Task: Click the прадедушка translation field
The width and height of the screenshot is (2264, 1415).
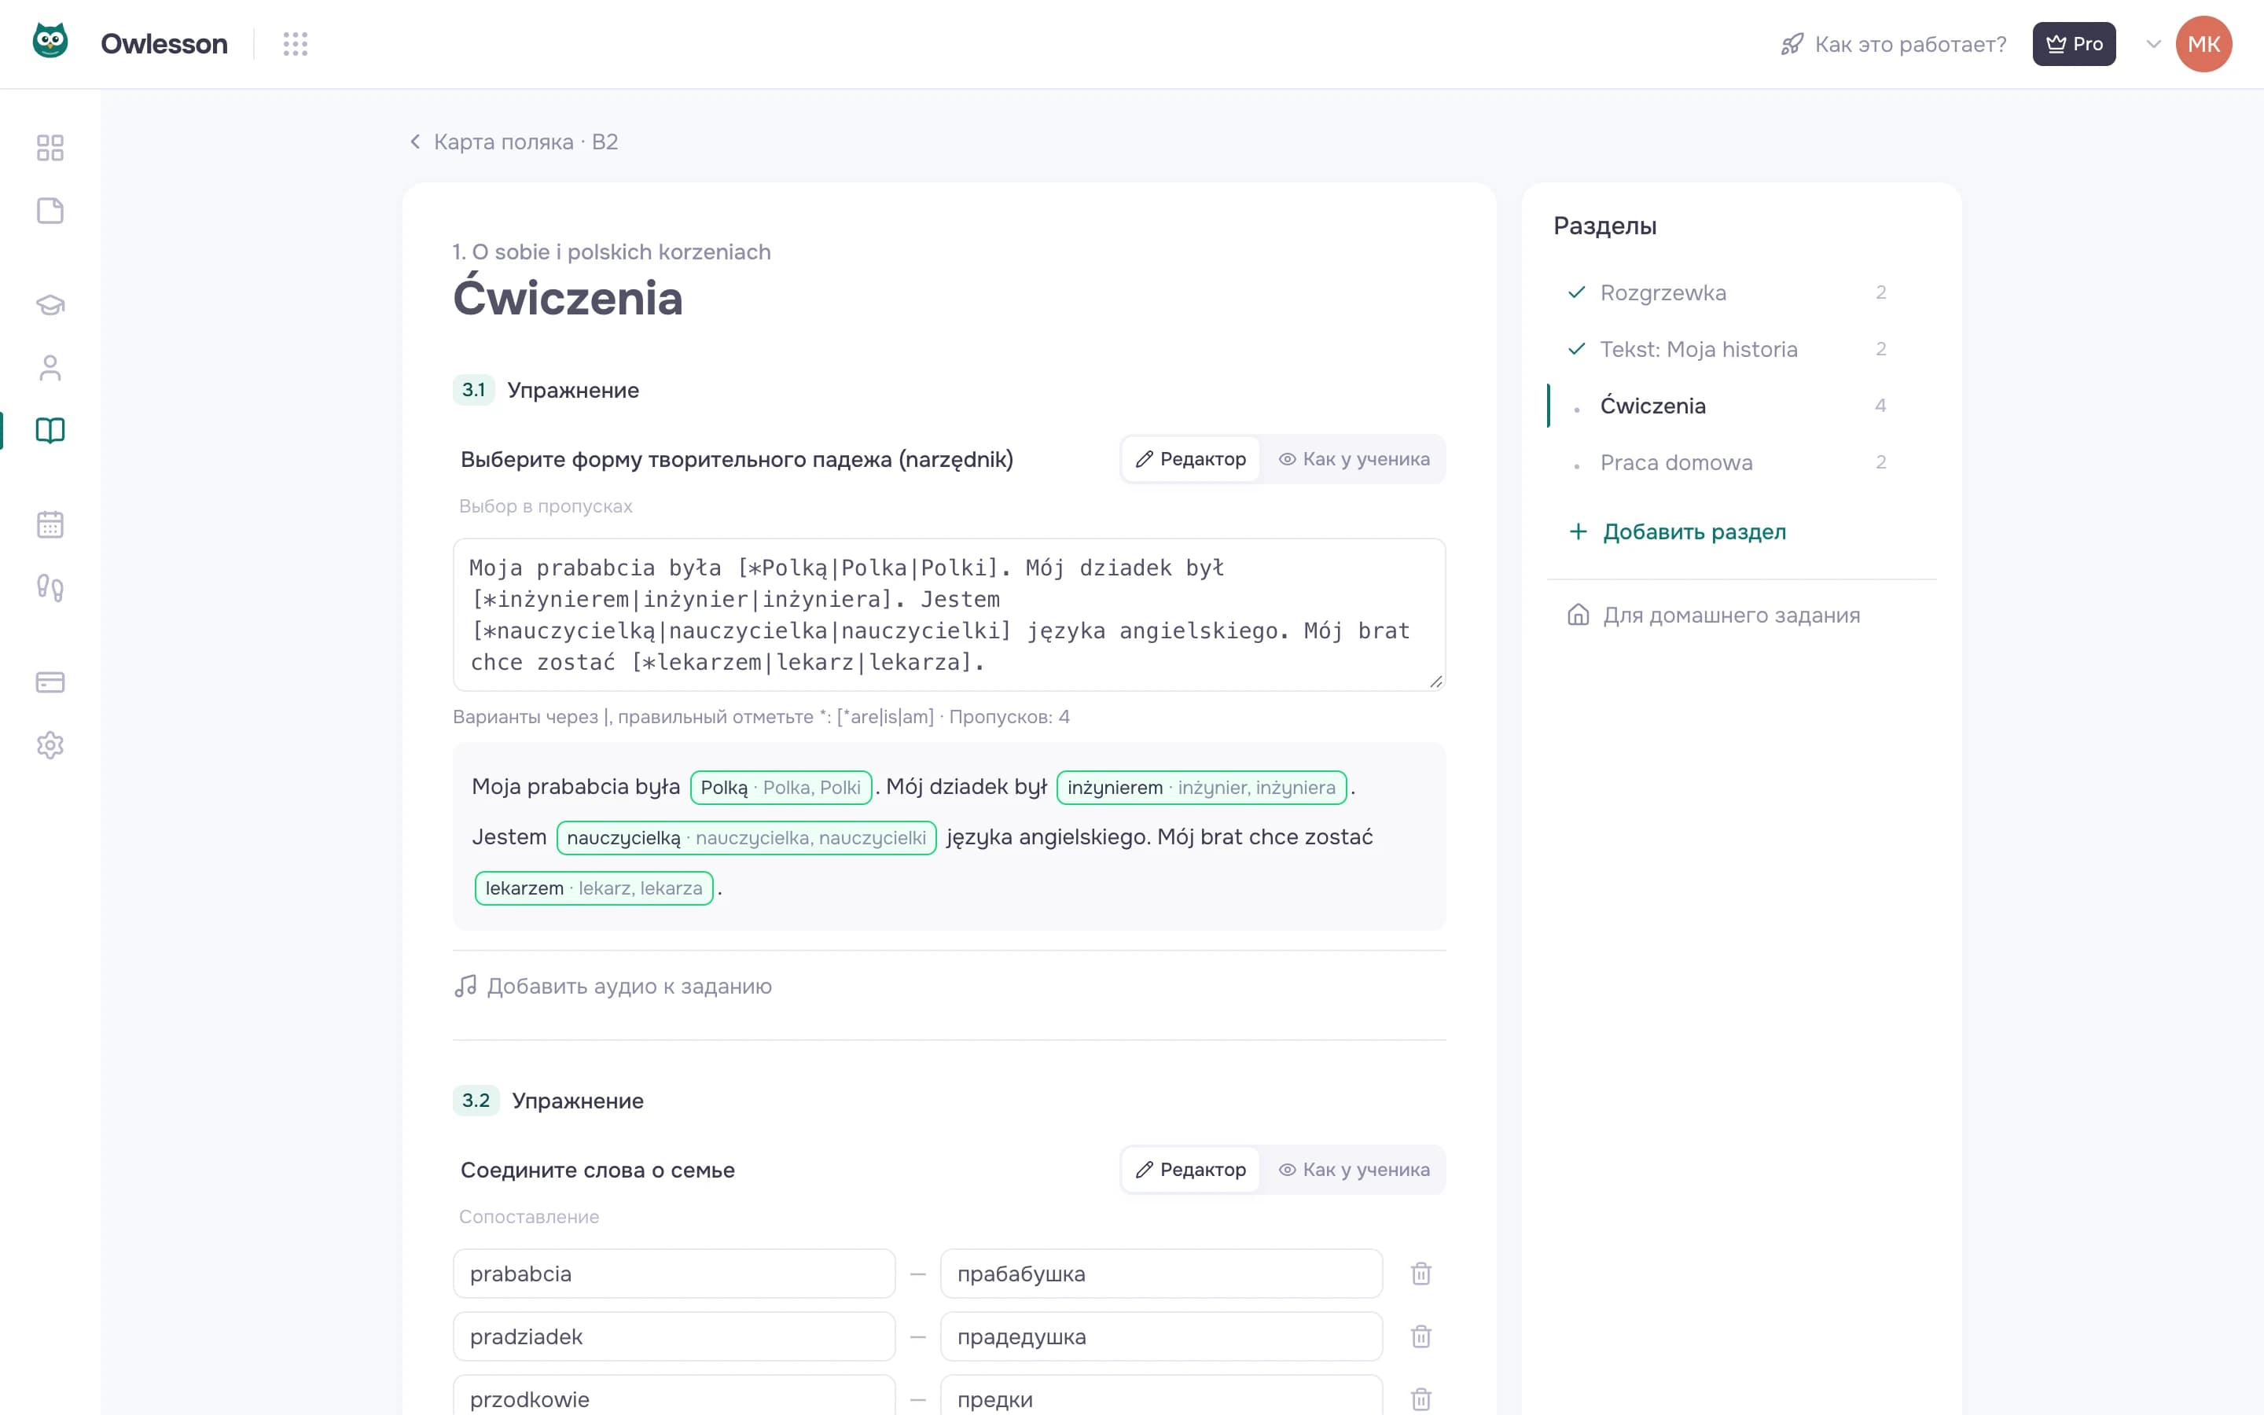Action: (x=1161, y=1336)
